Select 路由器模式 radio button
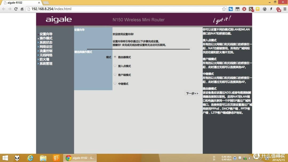 (x=115, y=57)
